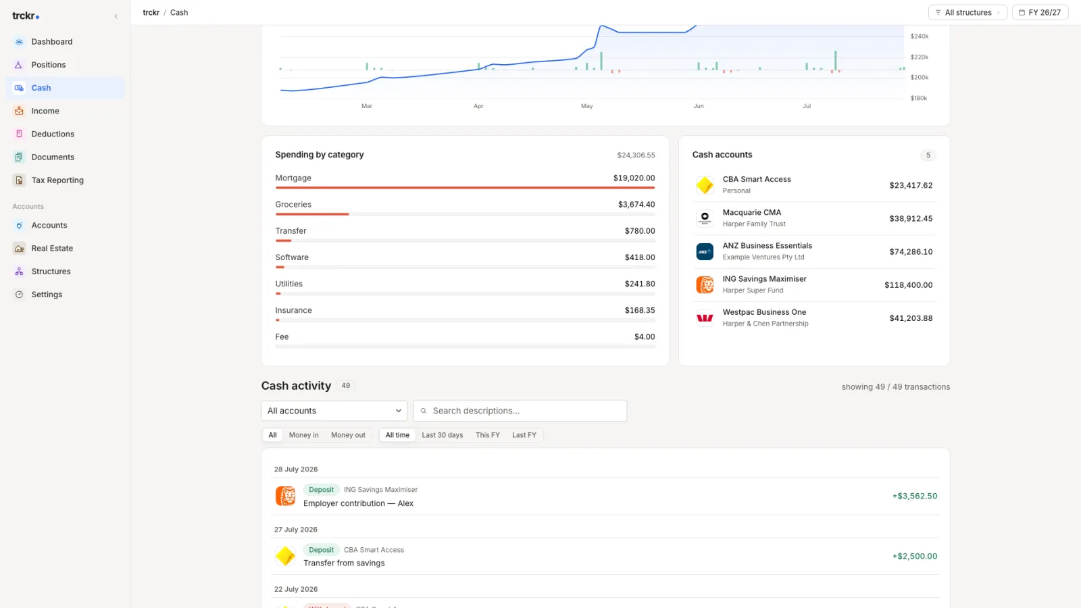Open ANZ Business Essentials account

click(x=814, y=251)
